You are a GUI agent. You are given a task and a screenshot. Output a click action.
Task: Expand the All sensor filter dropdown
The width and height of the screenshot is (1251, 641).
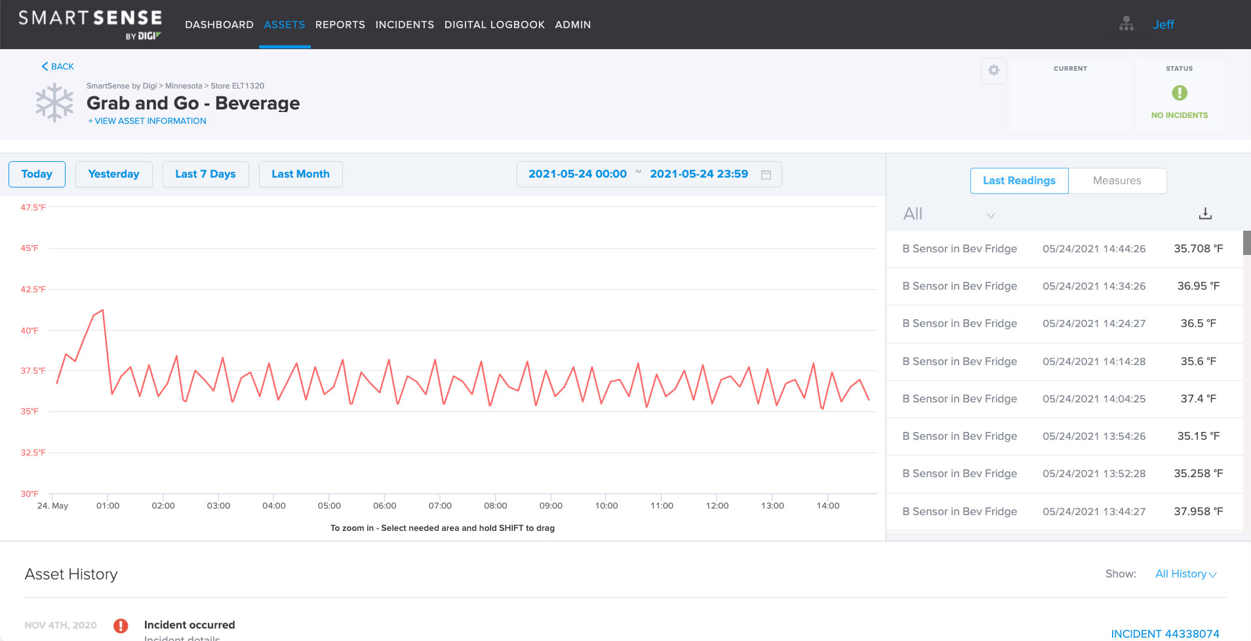949,214
